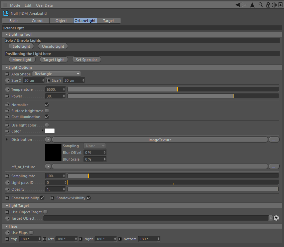Open the Area Shape Rectangle dropdown
This screenshot has height=247, width=284.
(57, 74)
